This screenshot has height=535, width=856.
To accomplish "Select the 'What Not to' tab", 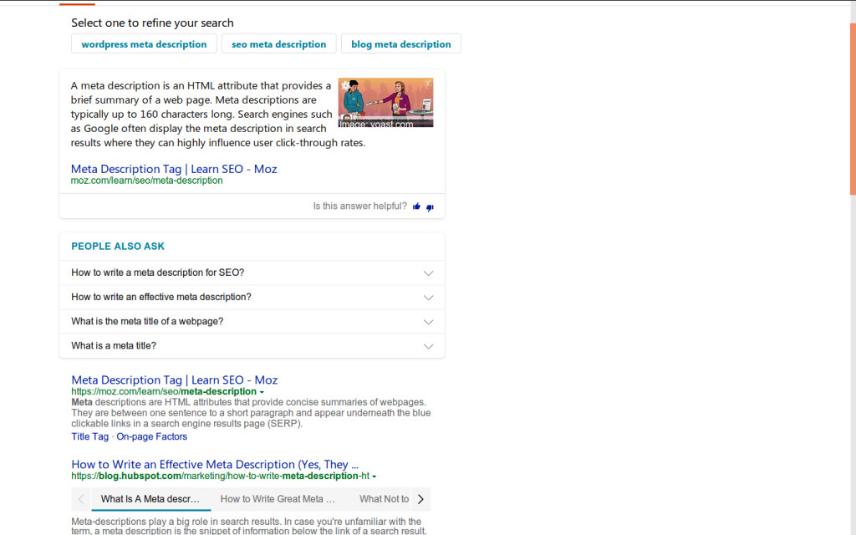I will [x=384, y=499].
